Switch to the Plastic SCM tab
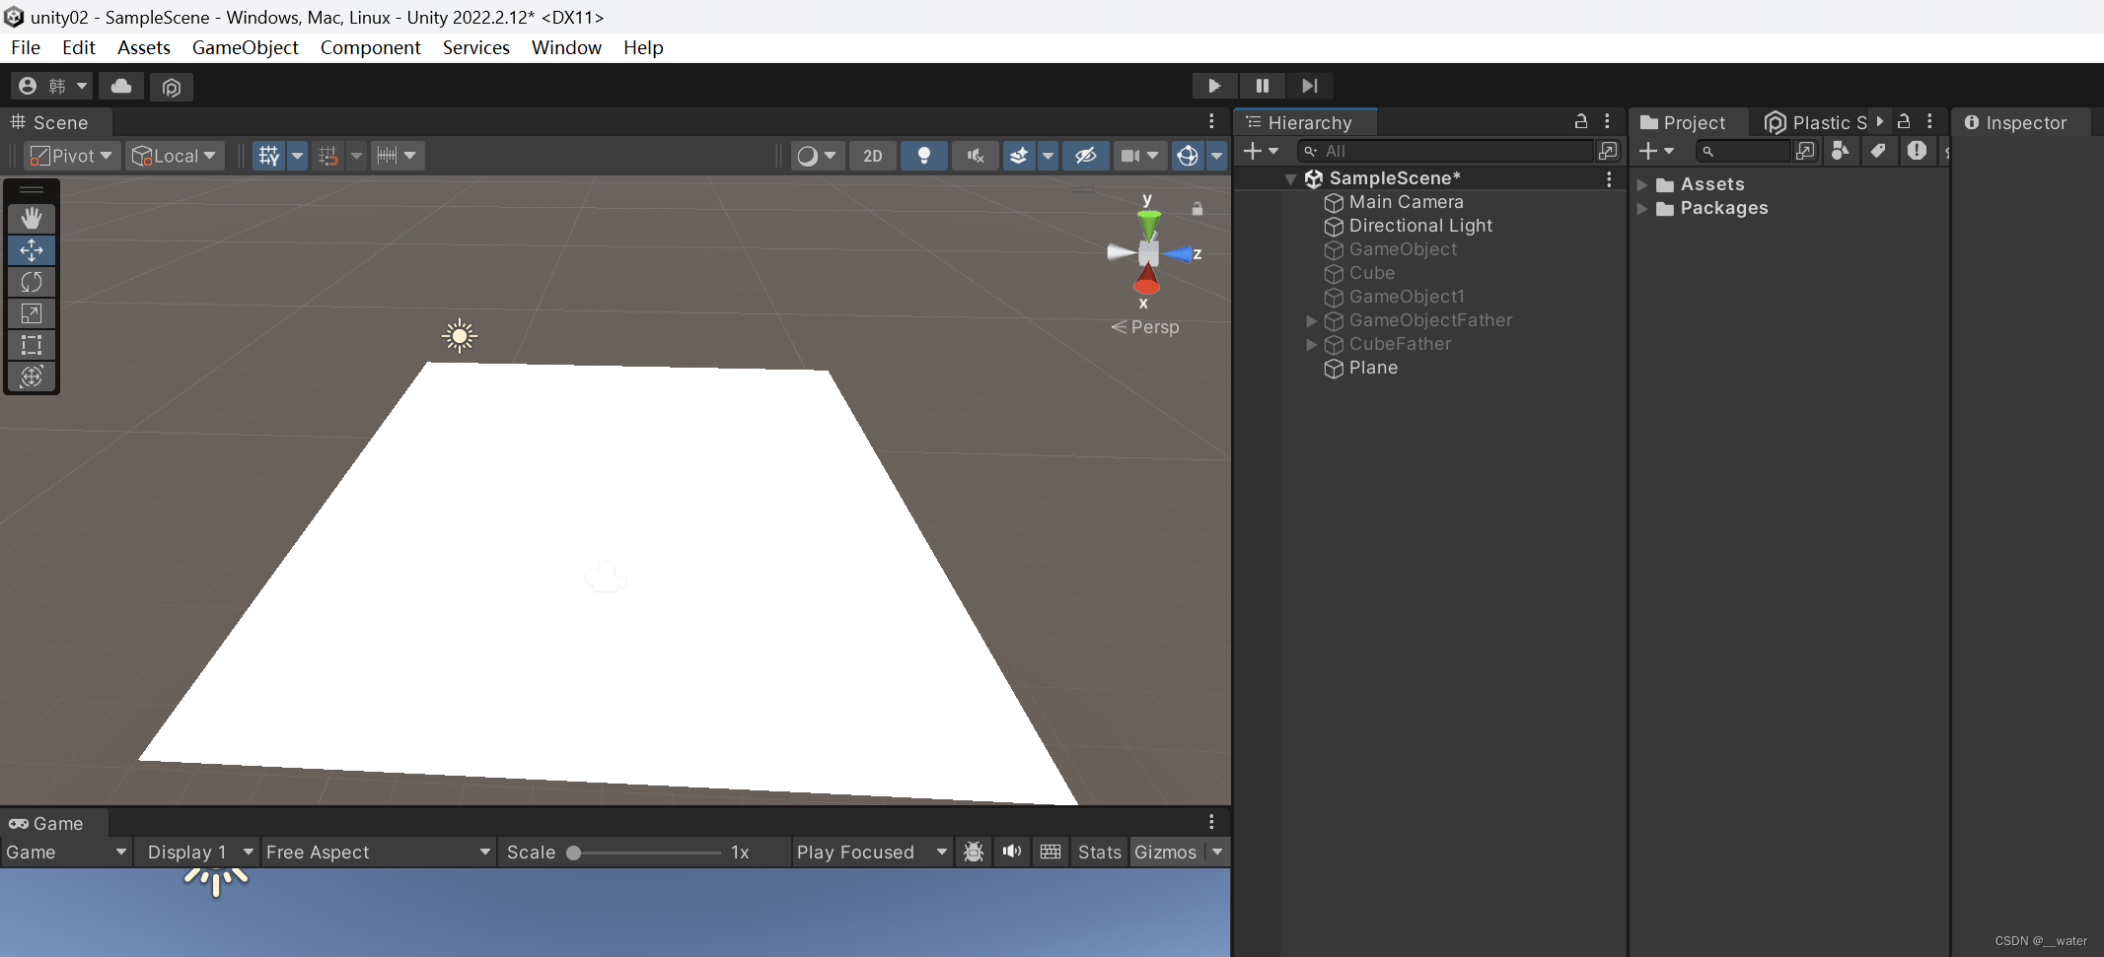This screenshot has height=957, width=2104. [x=1816, y=122]
